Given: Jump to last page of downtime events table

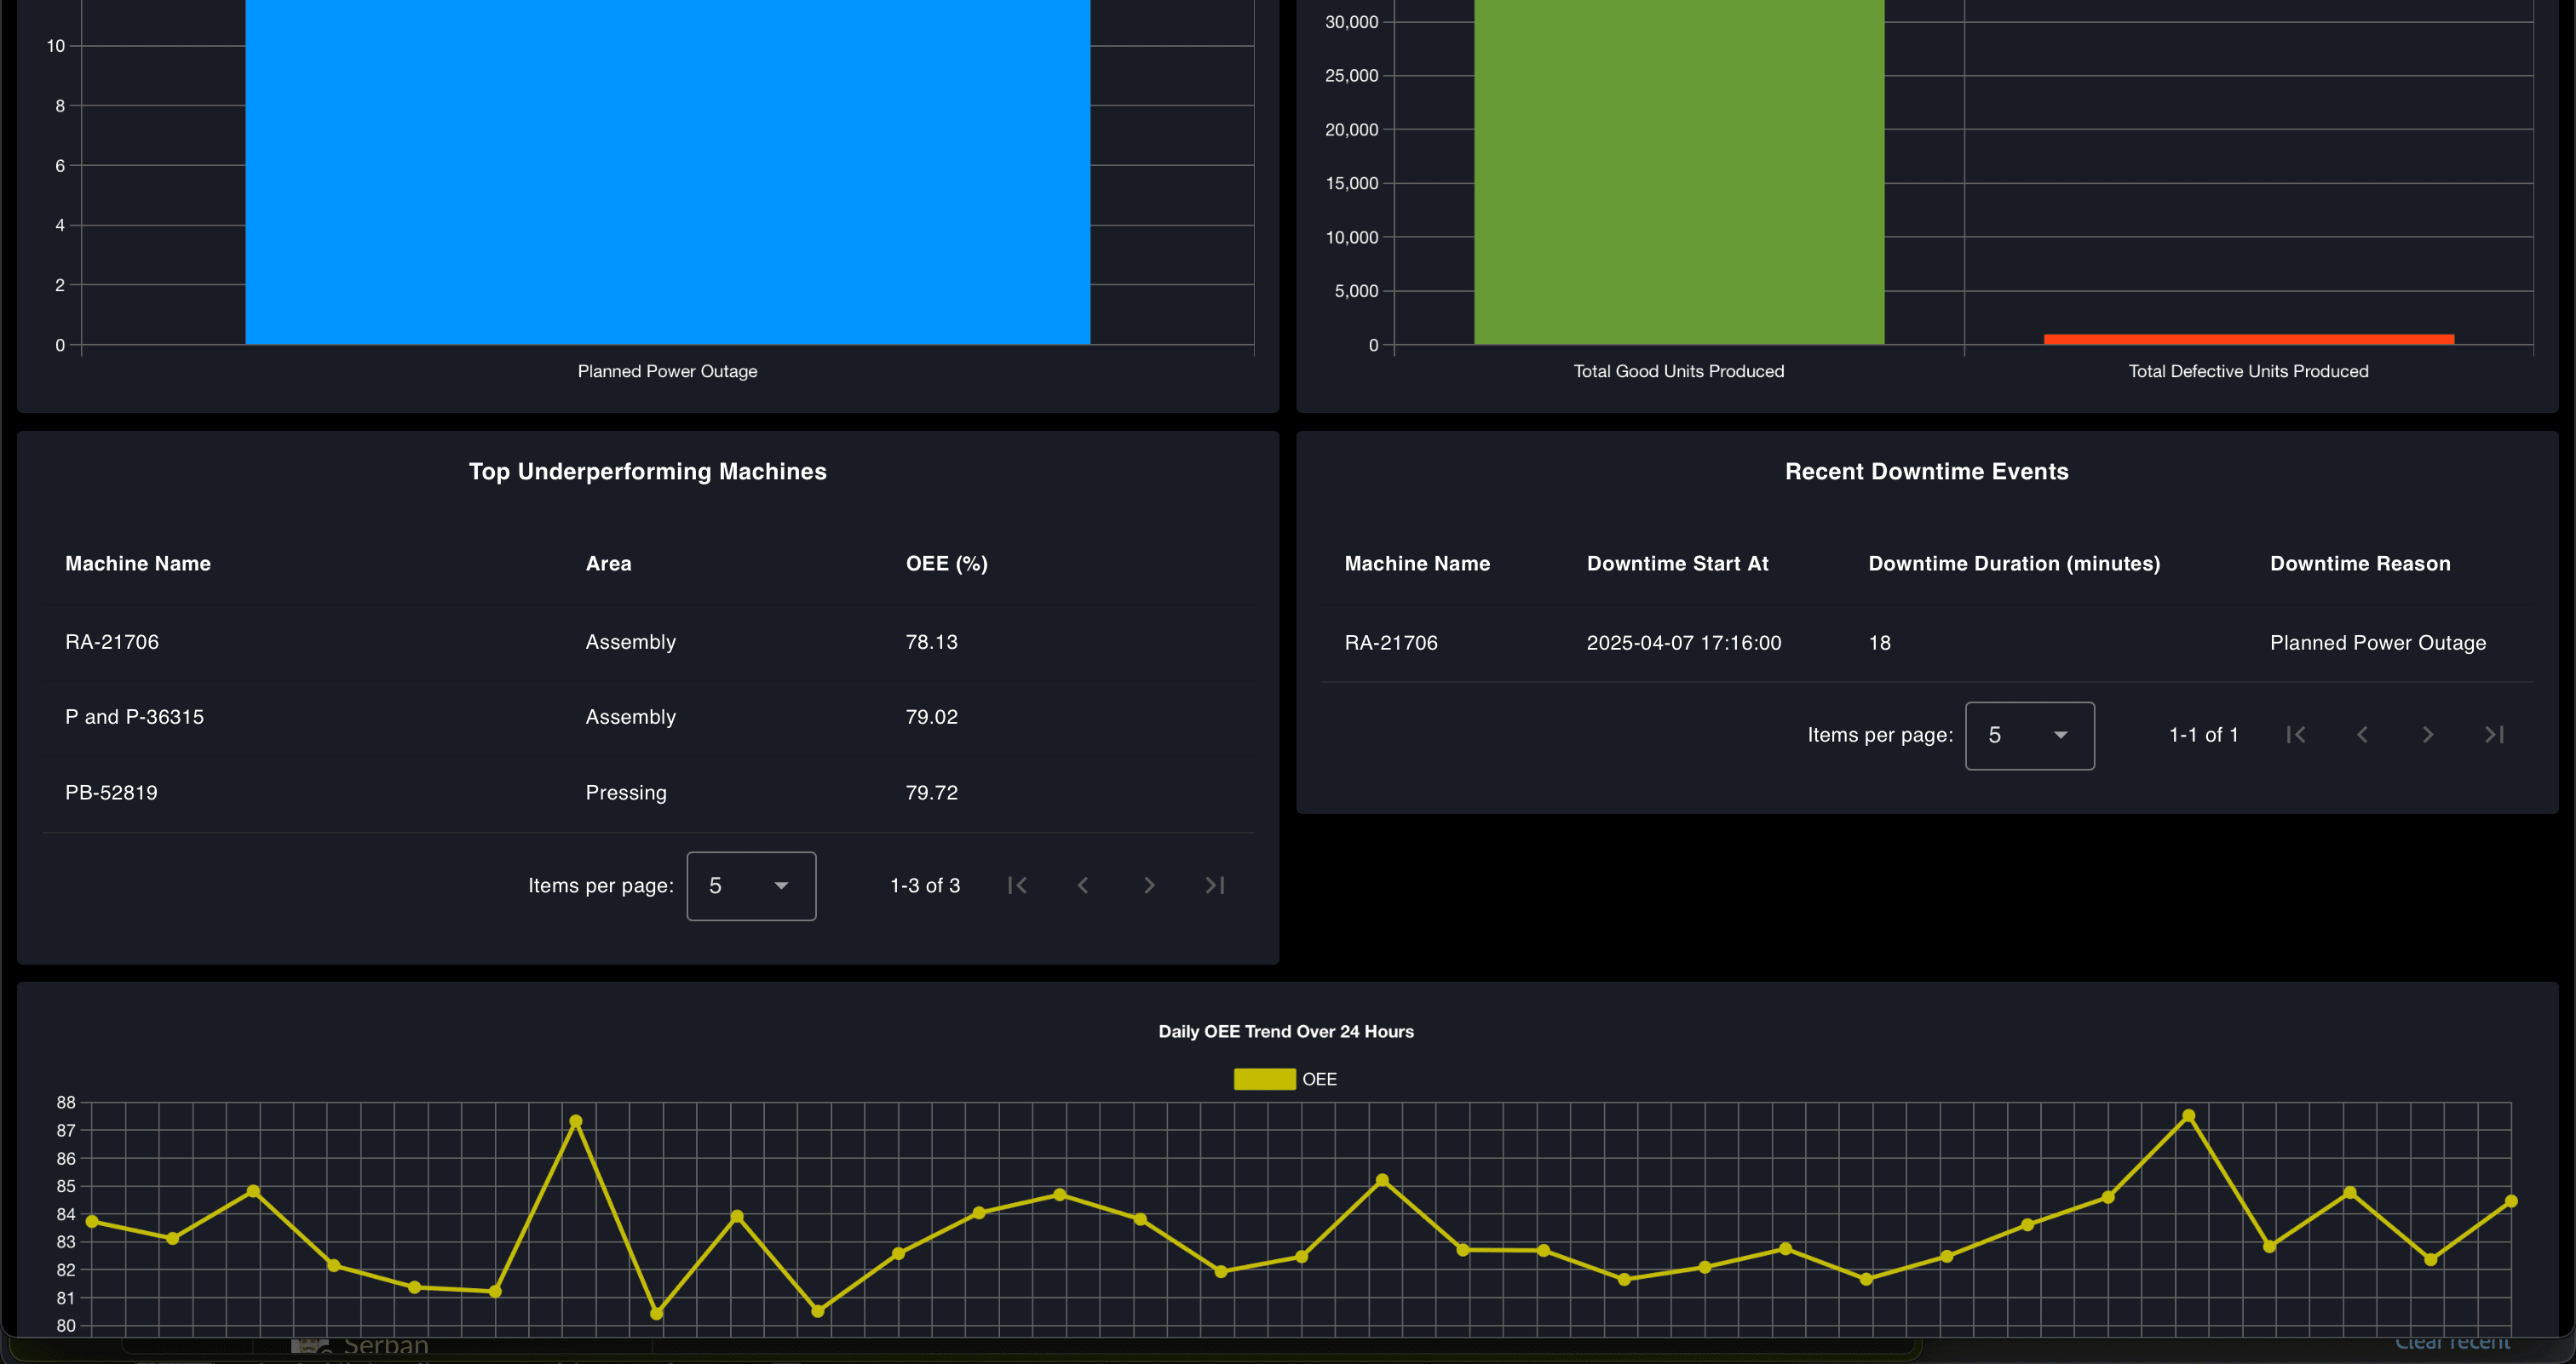Looking at the screenshot, I should click(2493, 735).
